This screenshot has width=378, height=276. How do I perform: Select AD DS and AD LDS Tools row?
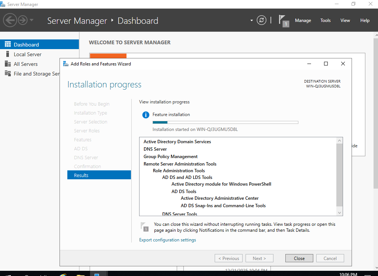coord(187,177)
